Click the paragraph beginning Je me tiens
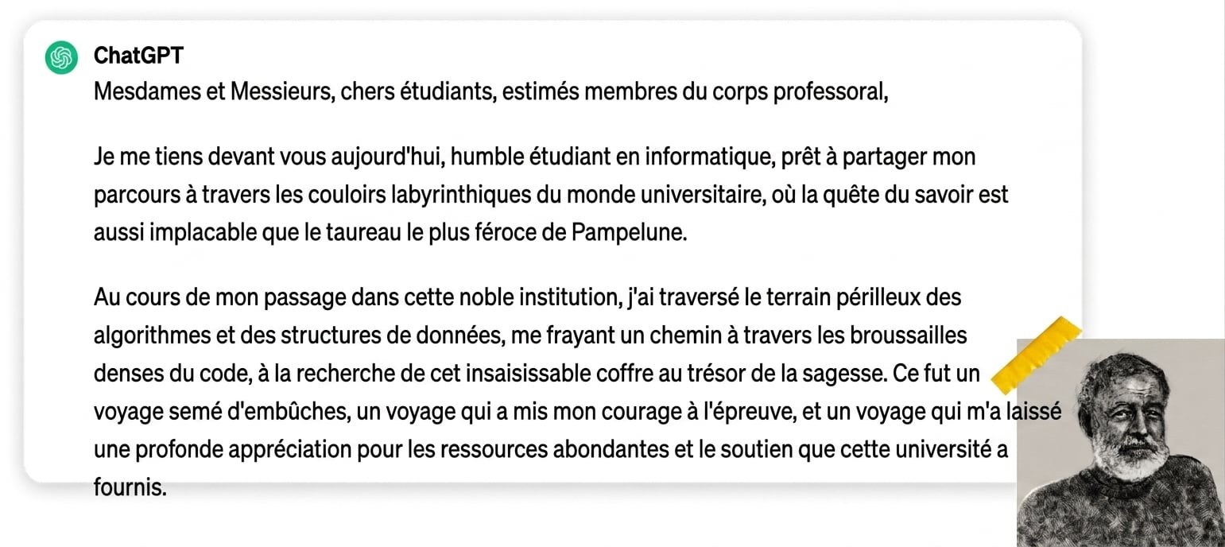The width and height of the screenshot is (1225, 547). [x=551, y=196]
